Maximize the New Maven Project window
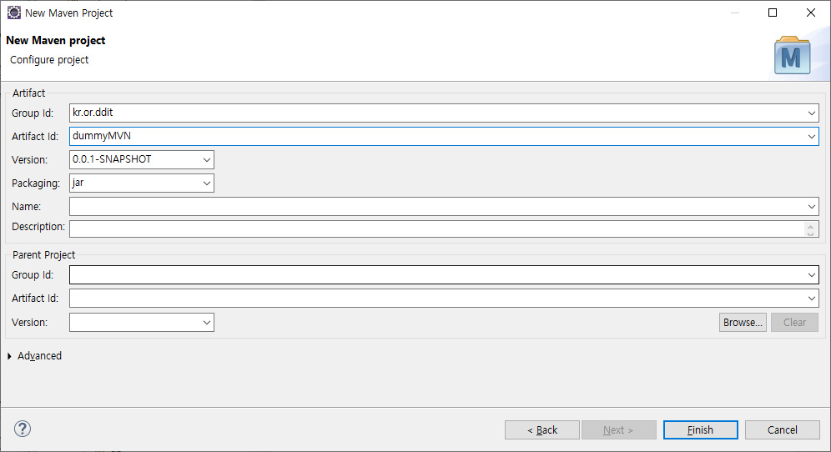Viewport: 831px width, 452px height. 772,13
